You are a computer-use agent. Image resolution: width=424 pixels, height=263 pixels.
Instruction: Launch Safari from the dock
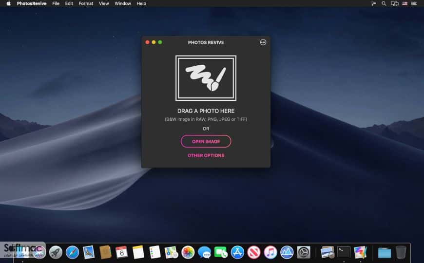point(72,252)
